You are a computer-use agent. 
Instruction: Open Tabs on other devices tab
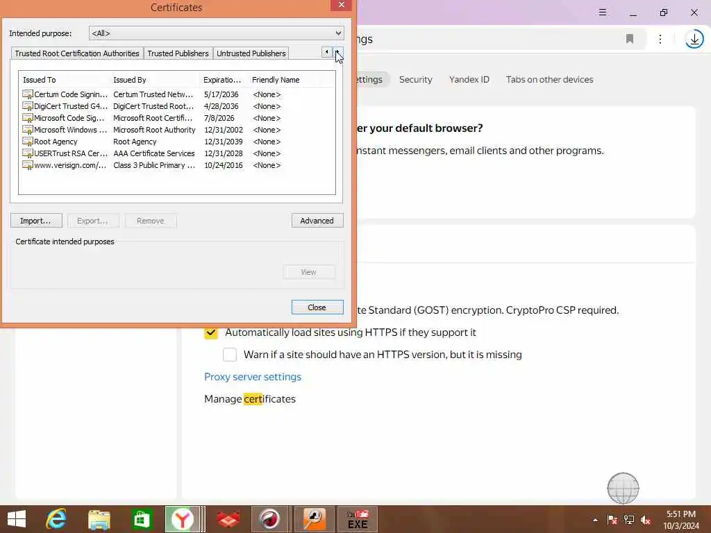point(549,79)
